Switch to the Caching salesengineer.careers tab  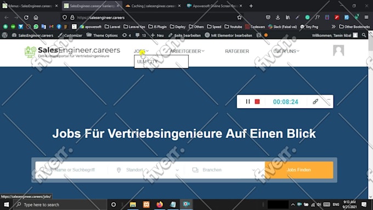tap(153, 6)
